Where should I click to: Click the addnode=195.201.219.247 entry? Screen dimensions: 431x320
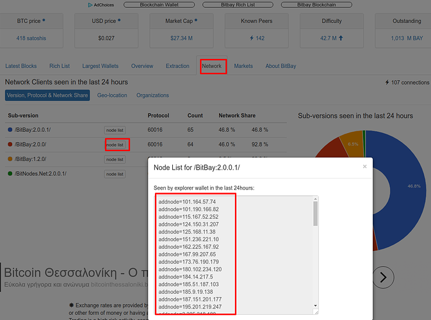(190, 307)
